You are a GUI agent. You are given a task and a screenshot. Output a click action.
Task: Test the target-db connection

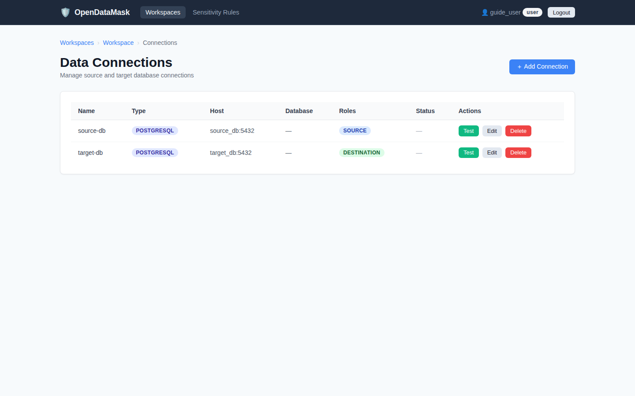[468, 153]
